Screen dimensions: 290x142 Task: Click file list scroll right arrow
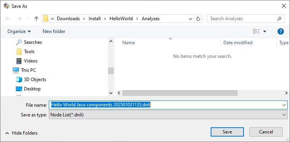coord(286,93)
